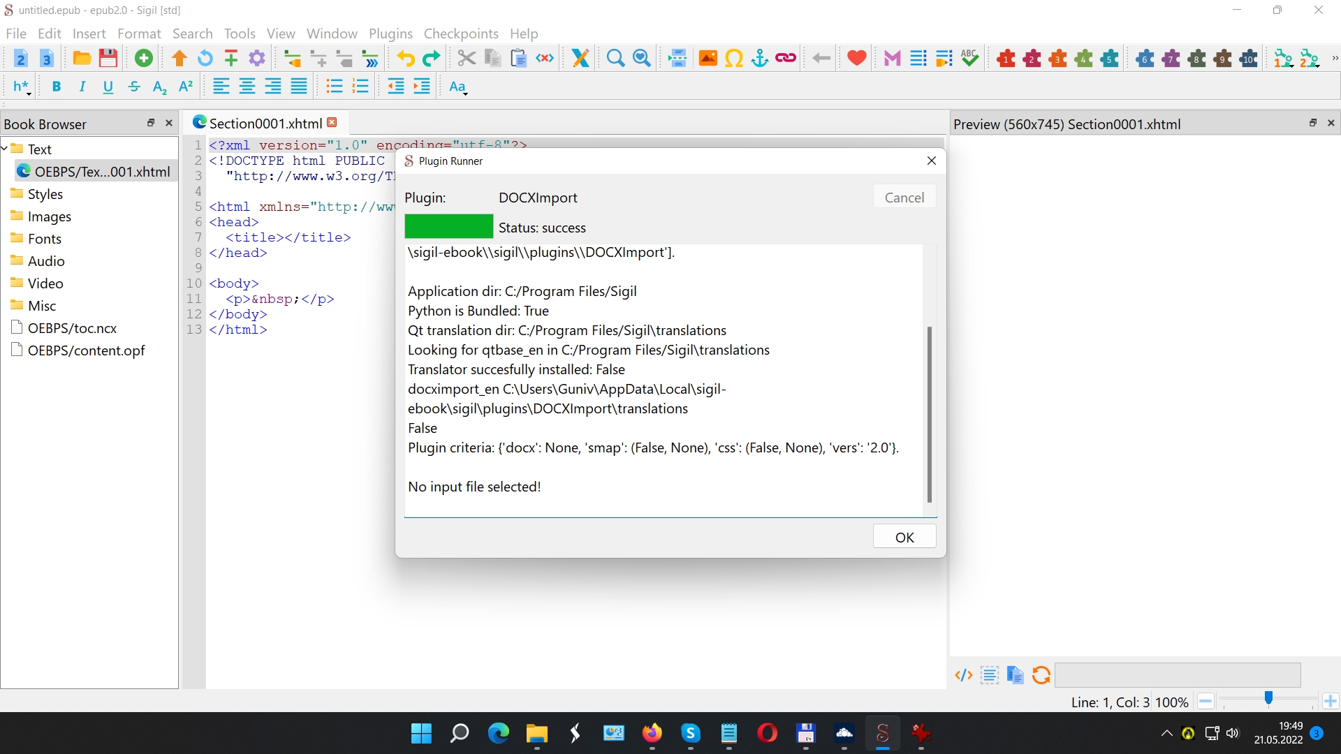The image size is (1341, 754).
Task: Run plugin puzzle piece number 1
Action: coord(1006,59)
